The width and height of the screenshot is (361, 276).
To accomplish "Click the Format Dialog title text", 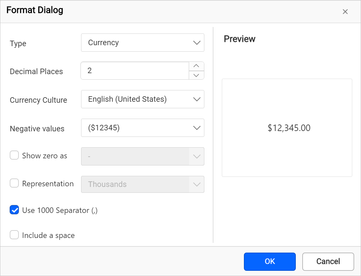I will click(x=35, y=10).
